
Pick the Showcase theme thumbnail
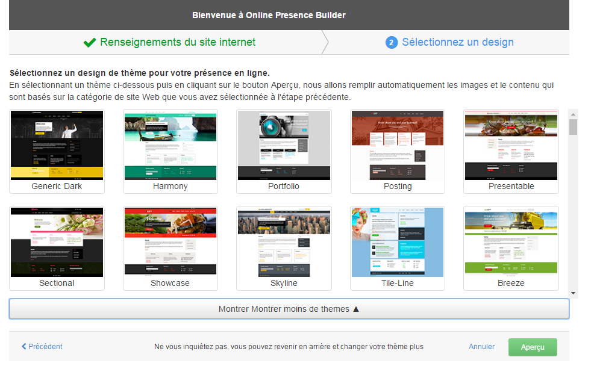170,242
